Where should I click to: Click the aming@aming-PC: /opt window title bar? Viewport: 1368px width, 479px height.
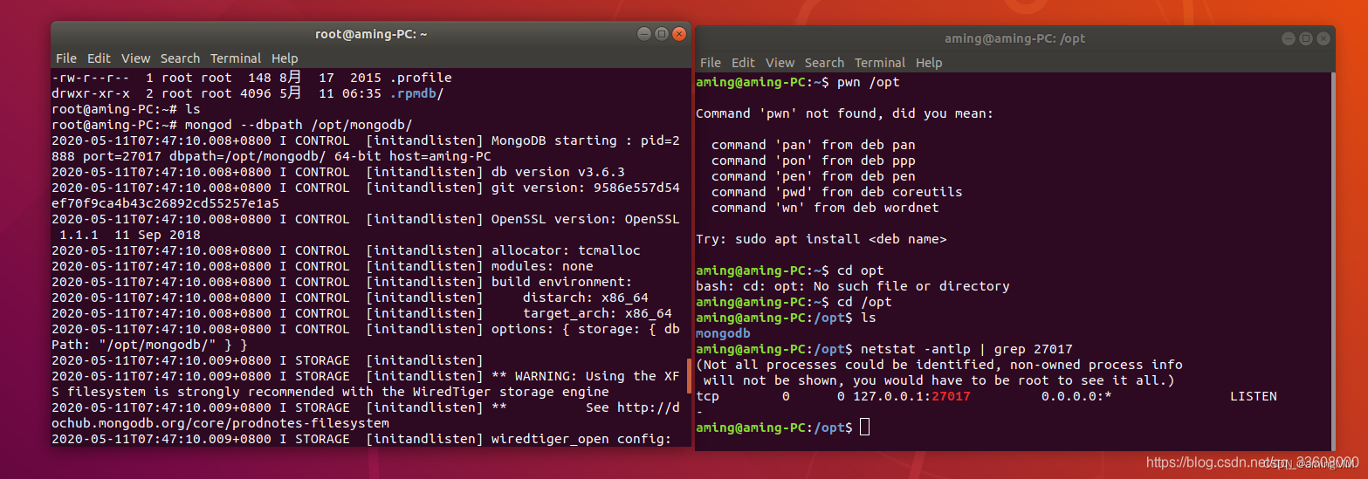1014,38
